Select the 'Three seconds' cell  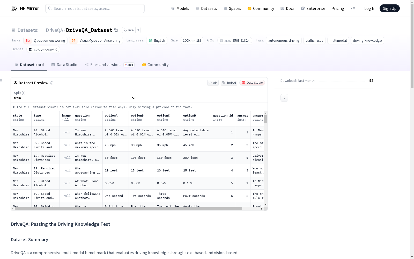(168, 196)
